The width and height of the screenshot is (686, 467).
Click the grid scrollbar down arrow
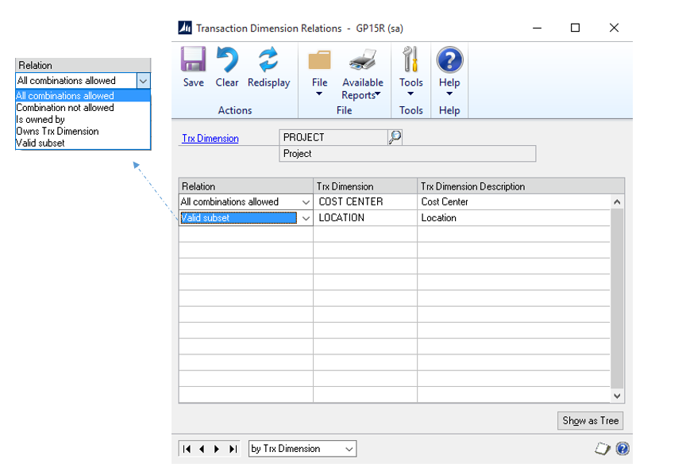click(x=617, y=396)
